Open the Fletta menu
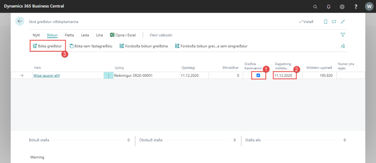Image resolution: width=376 pixels, height=163 pixels. pos(69,35)
